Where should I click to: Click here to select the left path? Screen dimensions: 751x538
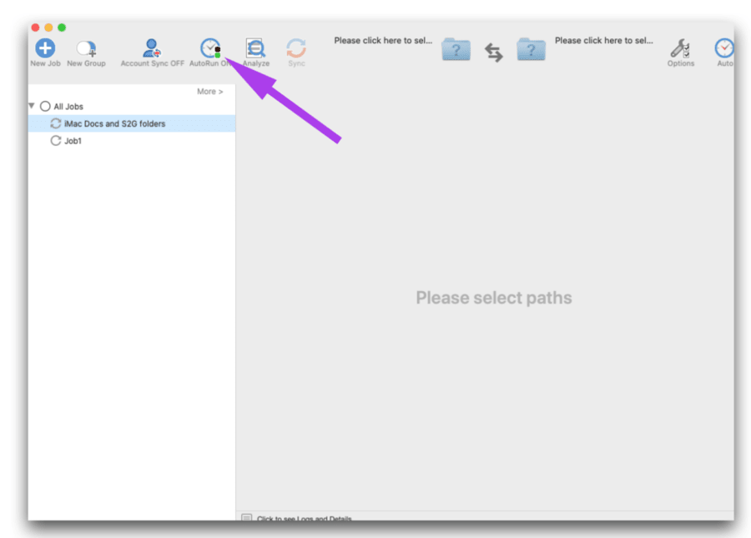382,40
